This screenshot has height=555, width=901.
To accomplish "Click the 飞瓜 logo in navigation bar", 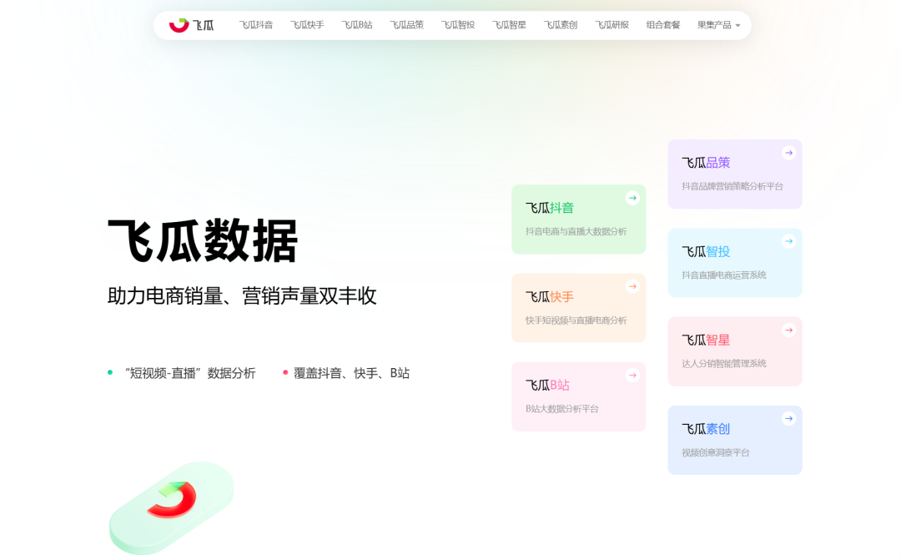I will (191, 25).
